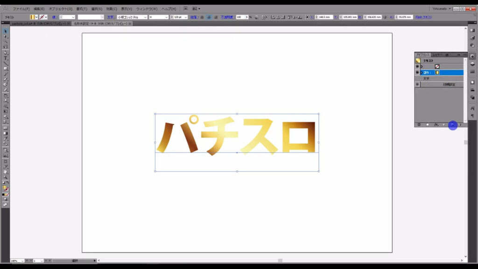Viewport: 478px width, 269px height.
Task: Select the Selection tool in the toolbar
Action: (x=4, y=30)
